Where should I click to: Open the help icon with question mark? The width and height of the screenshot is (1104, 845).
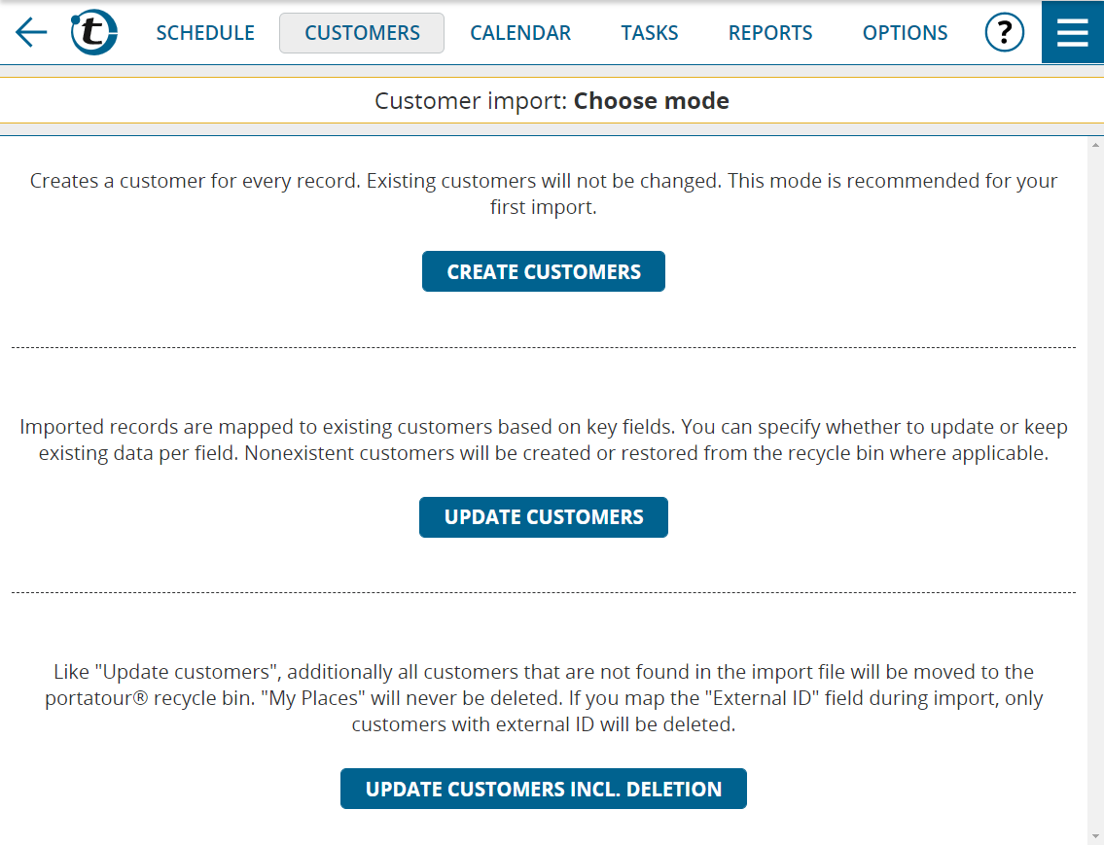tap(1005, 31)
